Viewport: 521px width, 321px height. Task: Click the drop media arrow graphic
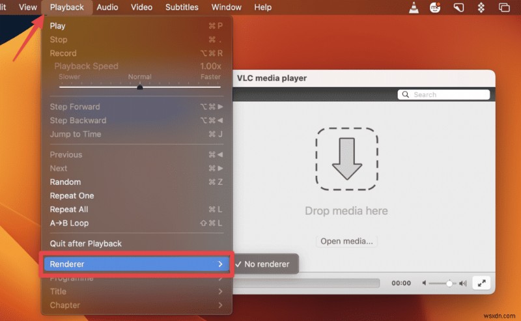click(x=347, y=159)
